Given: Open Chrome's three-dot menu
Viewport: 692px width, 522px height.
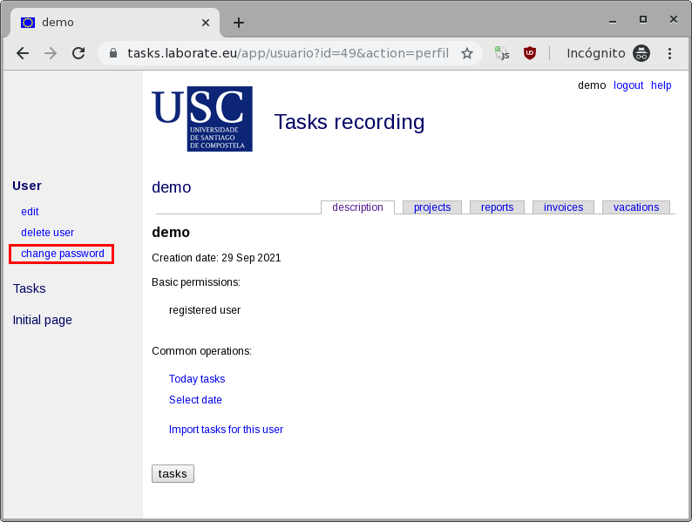Looking at the screenshot, I should [669, 53].
